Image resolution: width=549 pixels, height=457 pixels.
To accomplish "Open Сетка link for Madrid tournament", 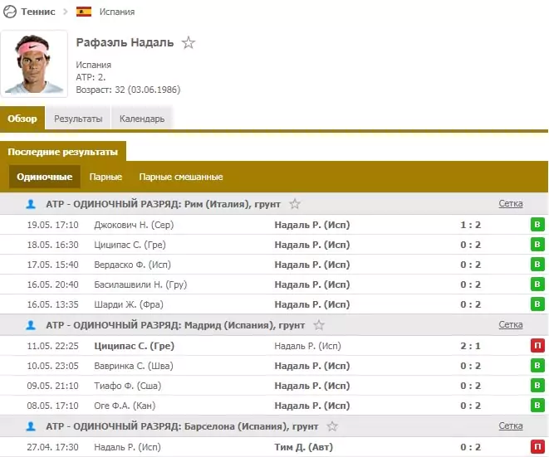I will 511,325.
